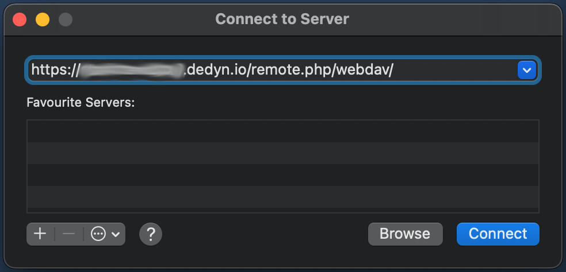The width and height of the screenshot is (566, 272).
Task: Select fourth row in Favourite Servers list
Action: 283,197
